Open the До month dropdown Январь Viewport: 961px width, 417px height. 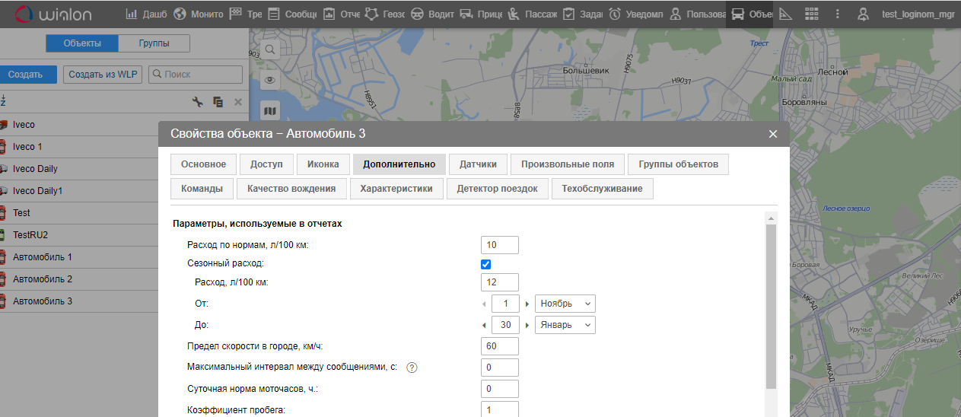(565, 325)
